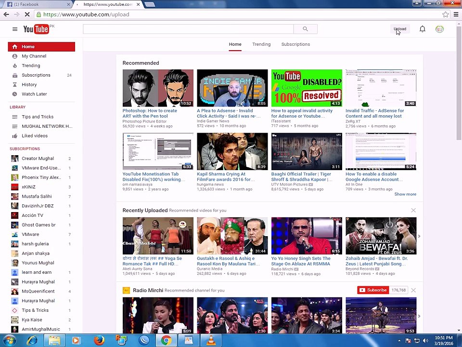Dismiss the Recently Uploaded section
462x347 pixels.
tap(413, 210)
